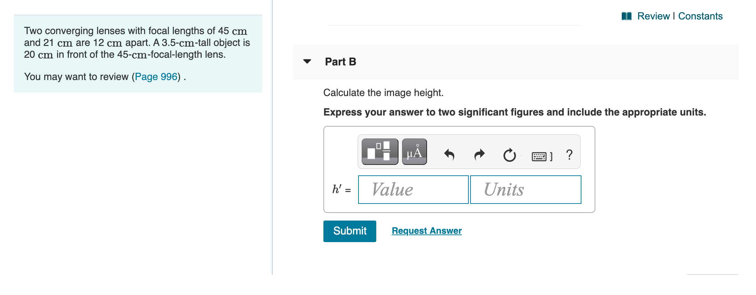Submit your answer for Part B

[x=349, y=231]
